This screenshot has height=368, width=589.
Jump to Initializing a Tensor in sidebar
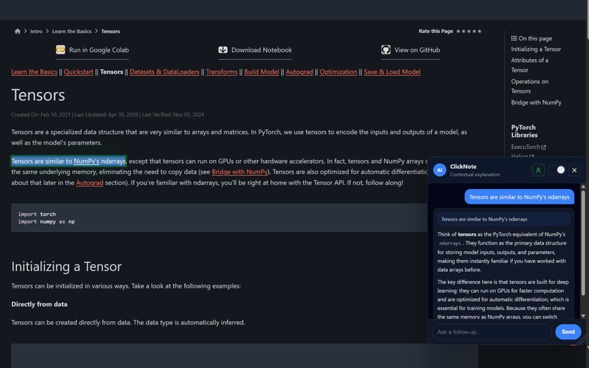click(x=536, y=49)
